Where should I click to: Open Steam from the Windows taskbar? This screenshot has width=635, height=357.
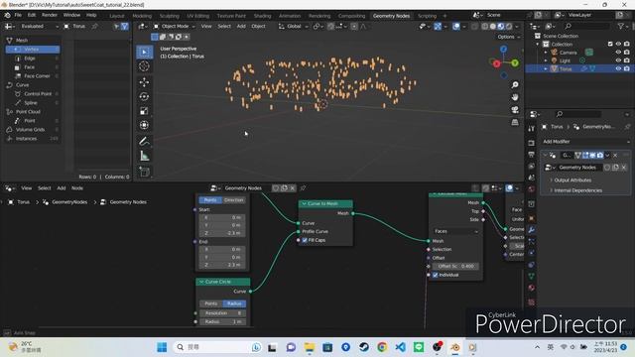[364, 347]
